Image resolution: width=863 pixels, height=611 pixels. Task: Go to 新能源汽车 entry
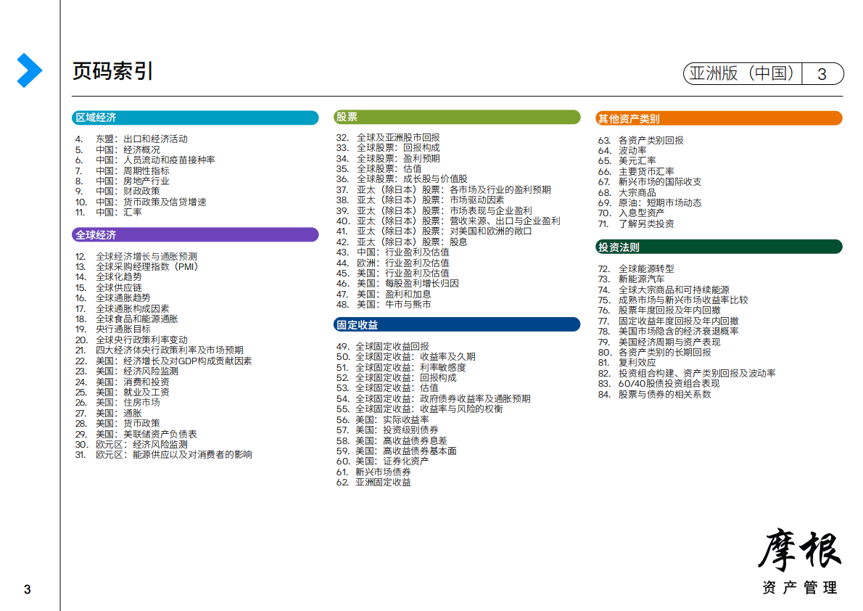[x=640, y=279]
